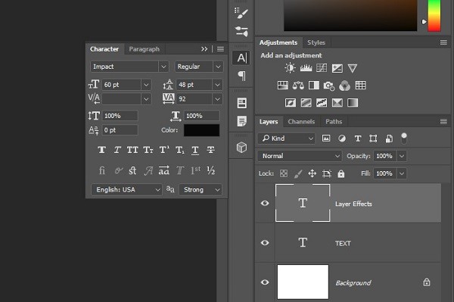Toggle Subscript text style

click(179, 150)
